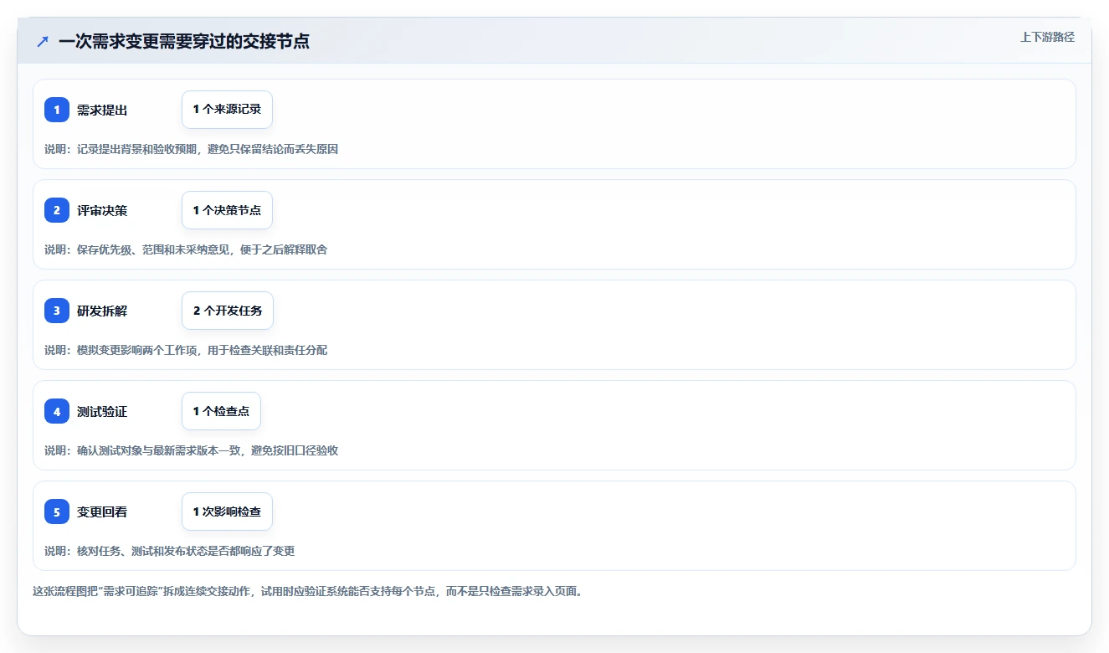Click description 确认测试对象与最新需求版本一致

[191, 450]
